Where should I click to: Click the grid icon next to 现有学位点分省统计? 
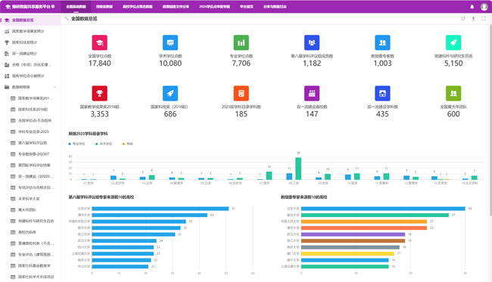tap(7, 76)
